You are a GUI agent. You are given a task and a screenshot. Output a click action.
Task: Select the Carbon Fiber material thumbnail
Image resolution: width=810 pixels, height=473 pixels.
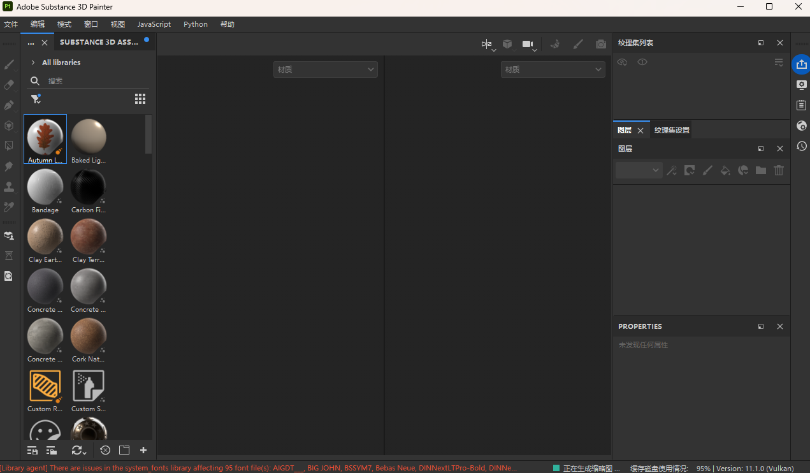click(88, 187)
